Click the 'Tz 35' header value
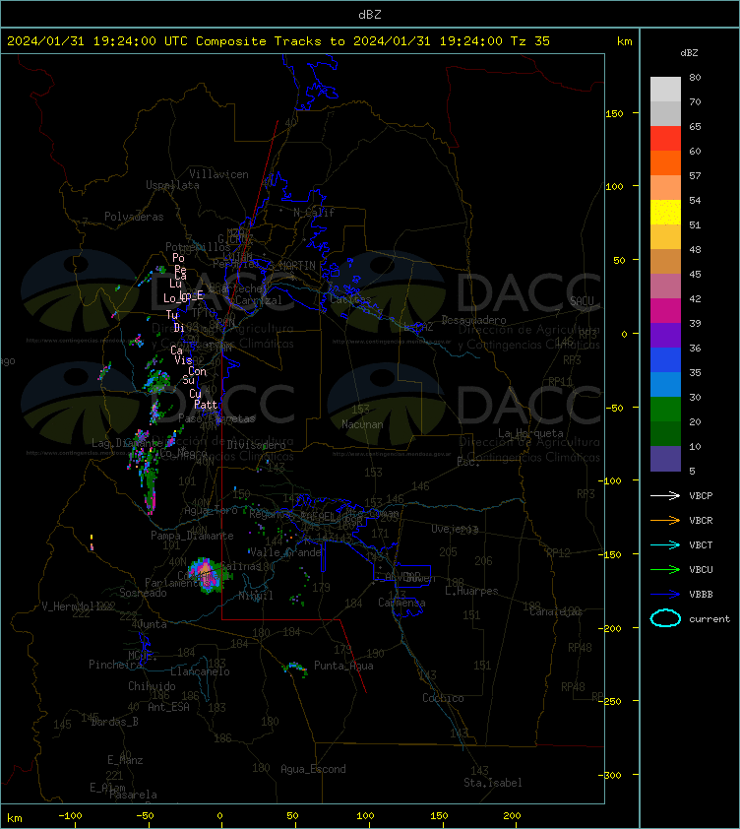Screen dimensions: 740x829 click(x=530, y=40)
